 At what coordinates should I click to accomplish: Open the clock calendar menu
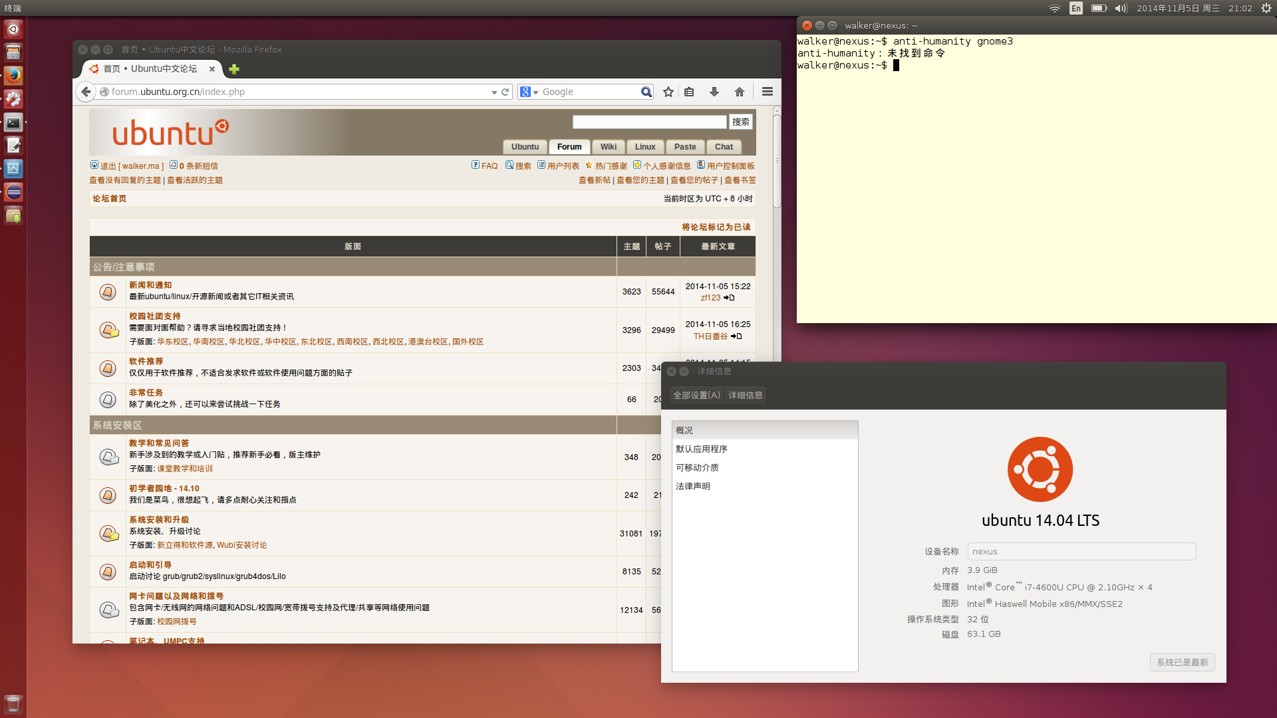tap(1194, 8)
